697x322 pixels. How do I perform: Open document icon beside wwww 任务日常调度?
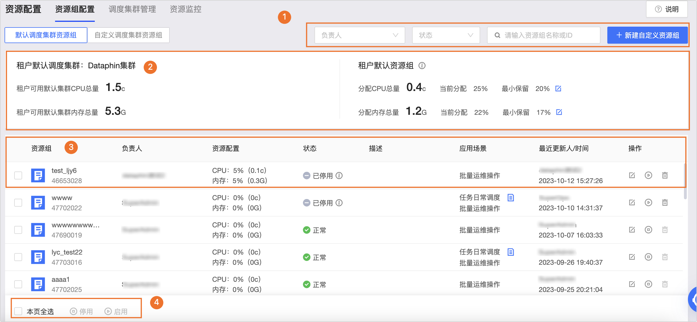coord(511,197)
